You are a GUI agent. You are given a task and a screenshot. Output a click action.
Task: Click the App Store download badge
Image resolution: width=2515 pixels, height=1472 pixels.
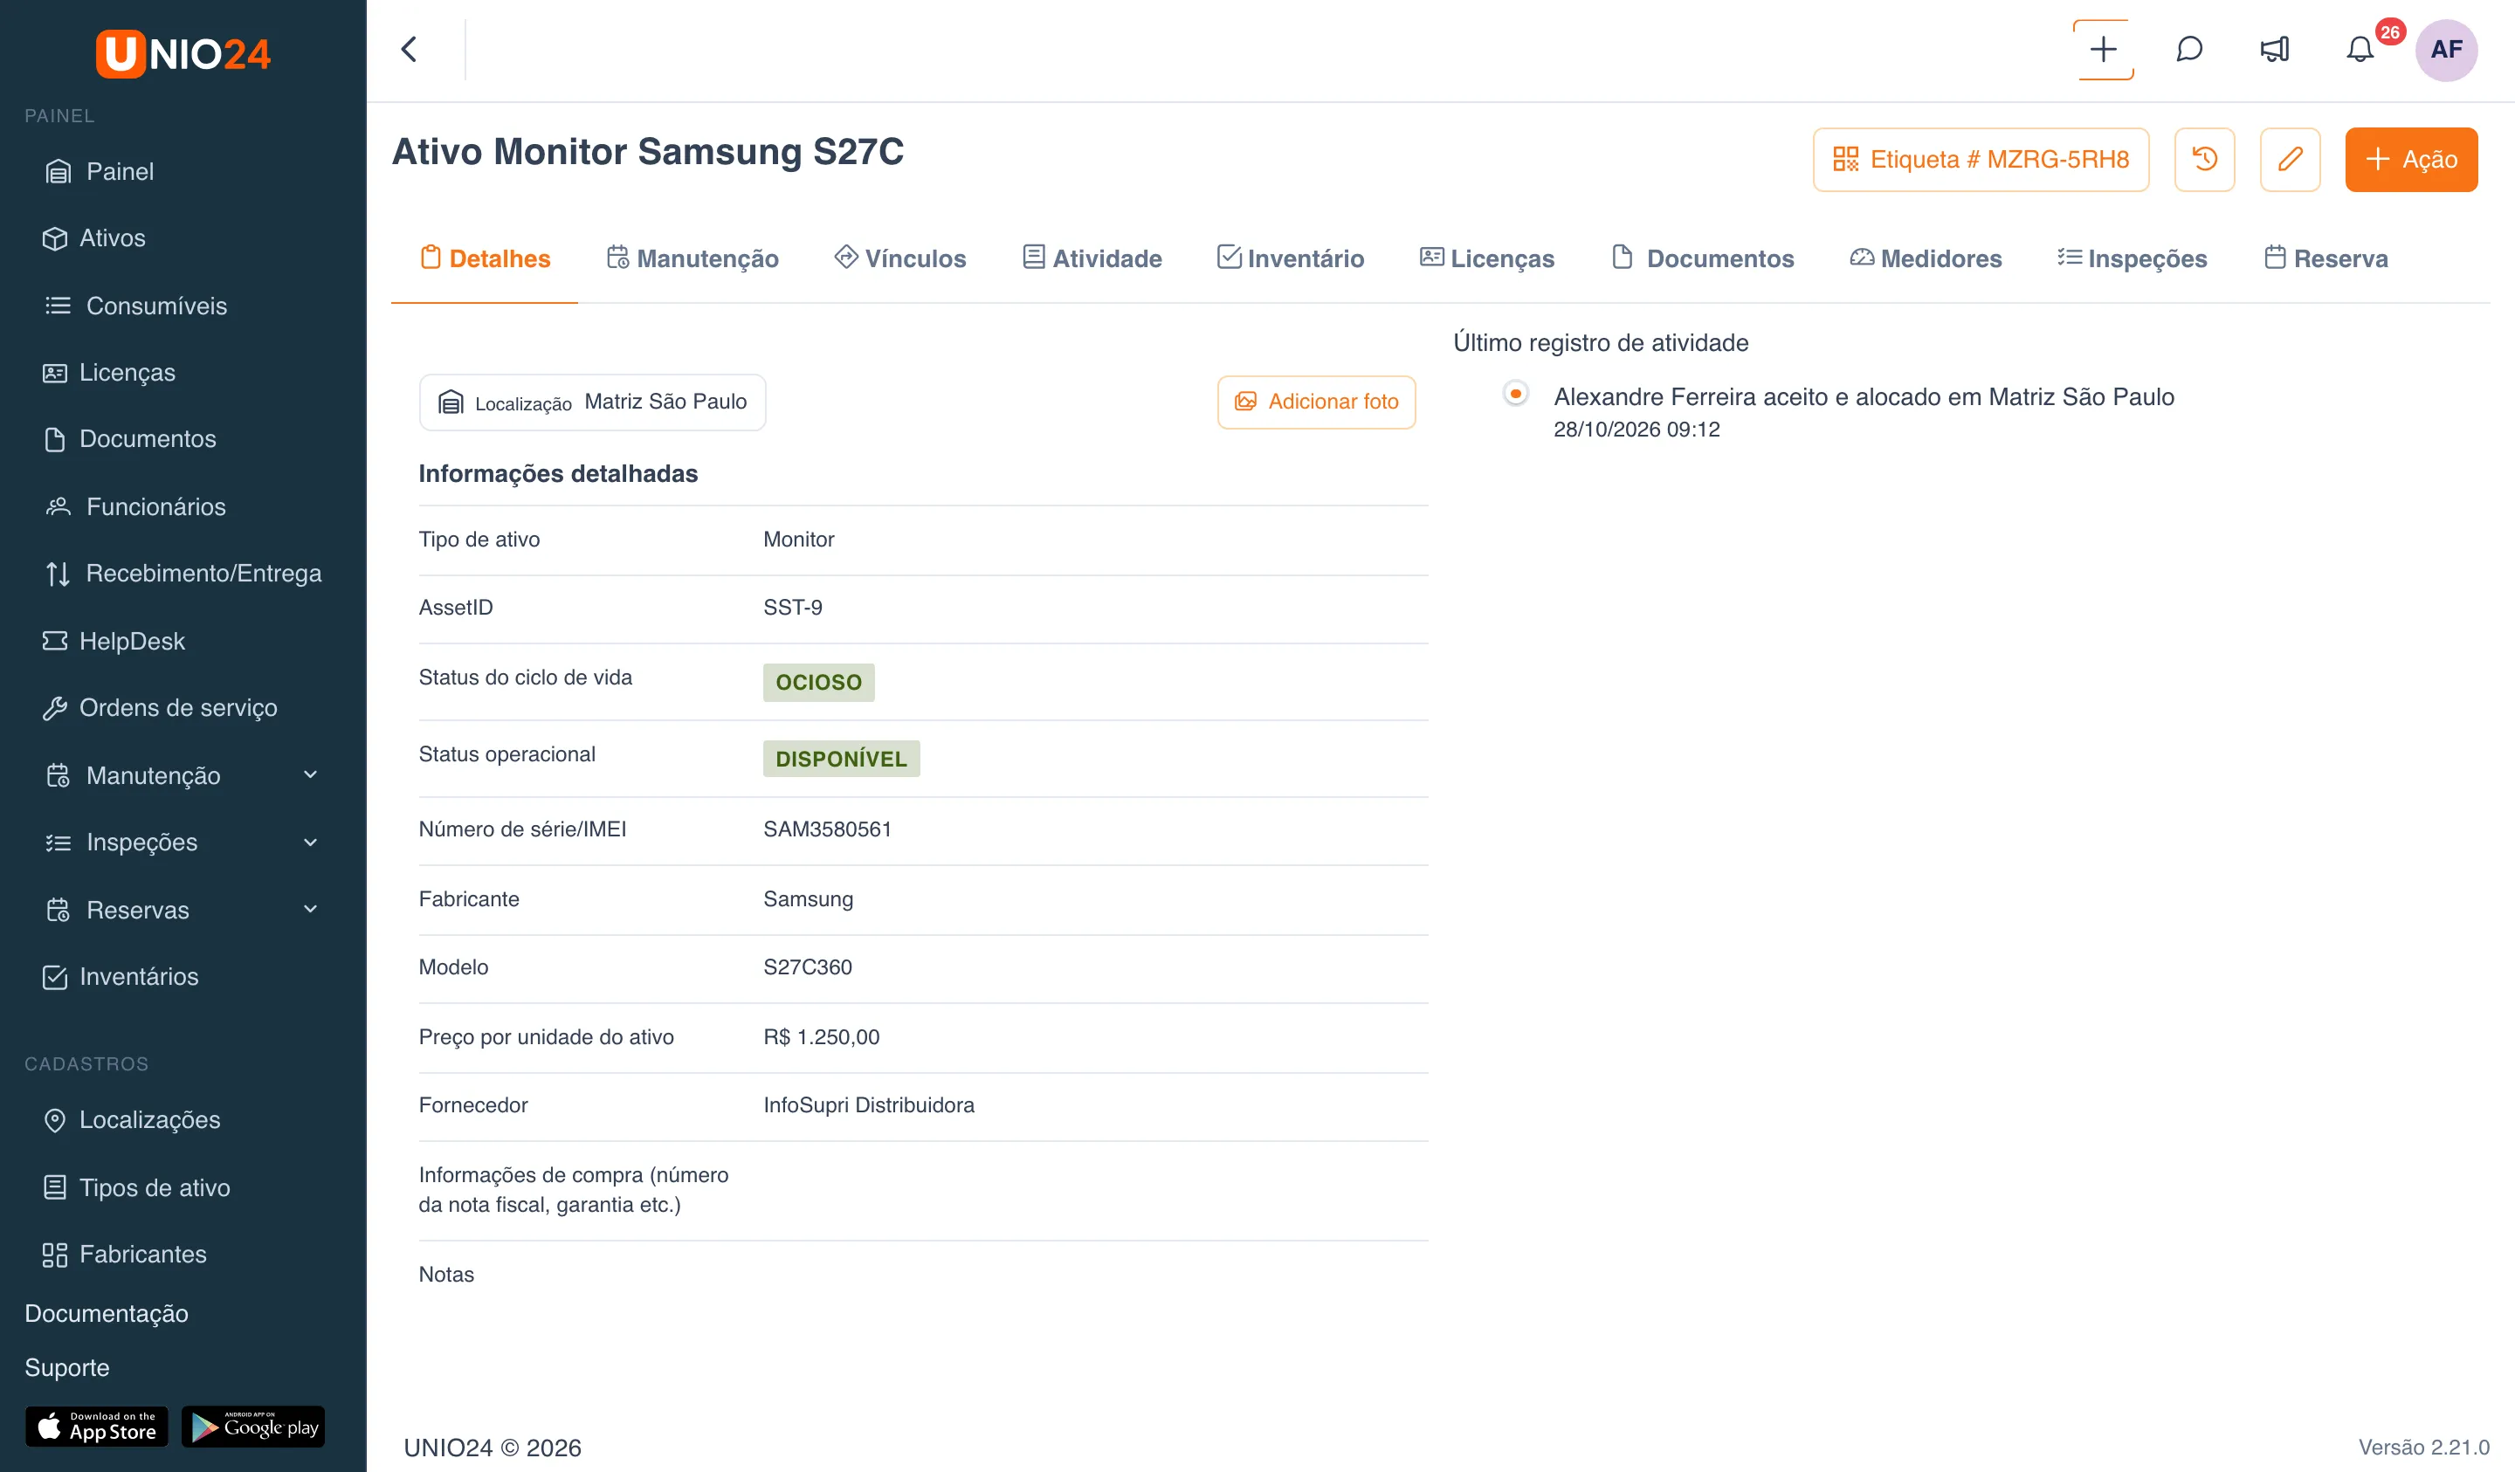pyautogui.click(x=97, y=1427)
